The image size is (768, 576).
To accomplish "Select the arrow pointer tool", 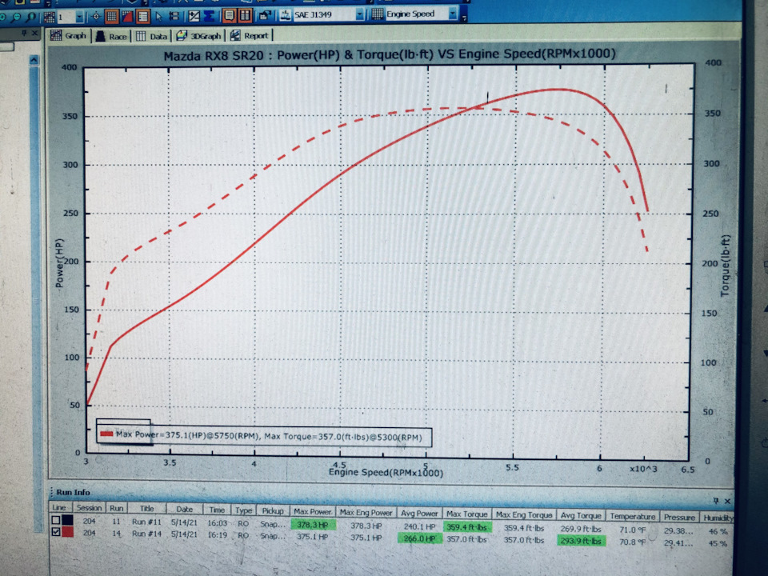I will (x=158, y=16).
